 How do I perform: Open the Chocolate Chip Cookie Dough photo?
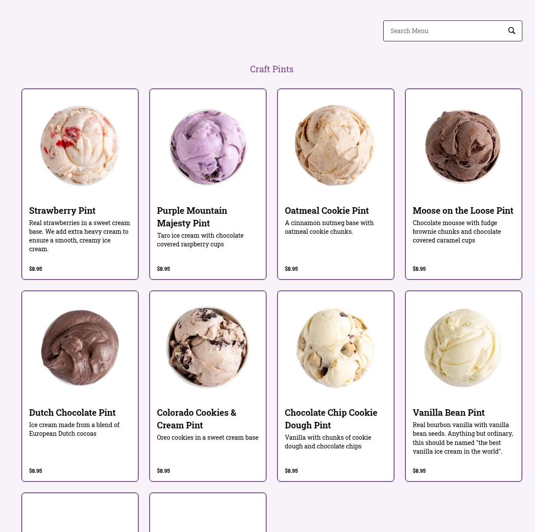coord(335,347)
